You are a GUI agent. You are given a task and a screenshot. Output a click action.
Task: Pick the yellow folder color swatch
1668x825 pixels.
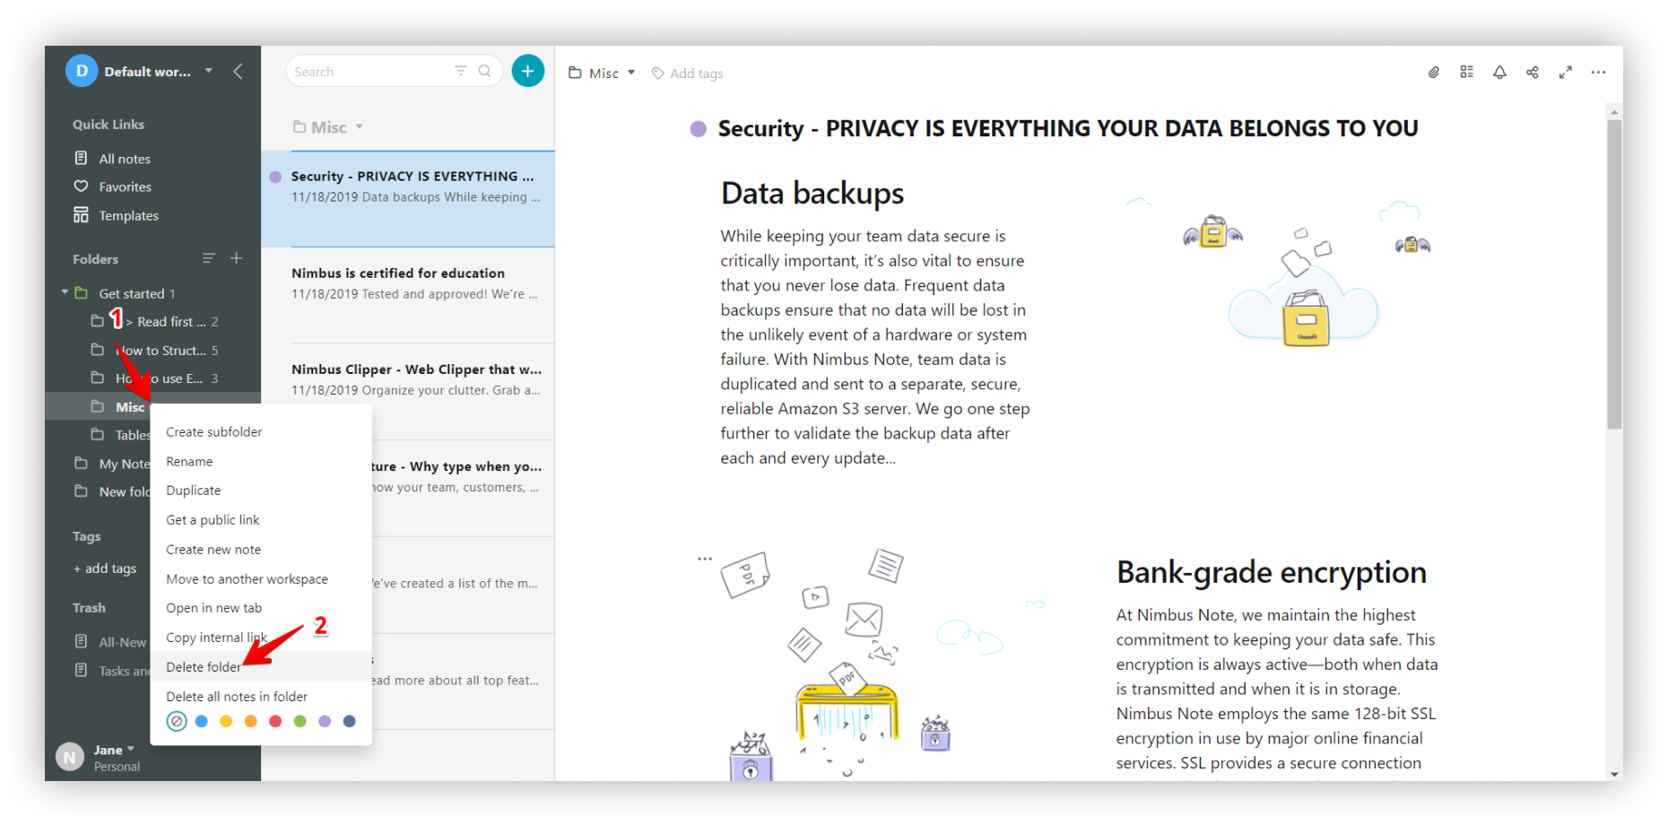click(226, 721)
